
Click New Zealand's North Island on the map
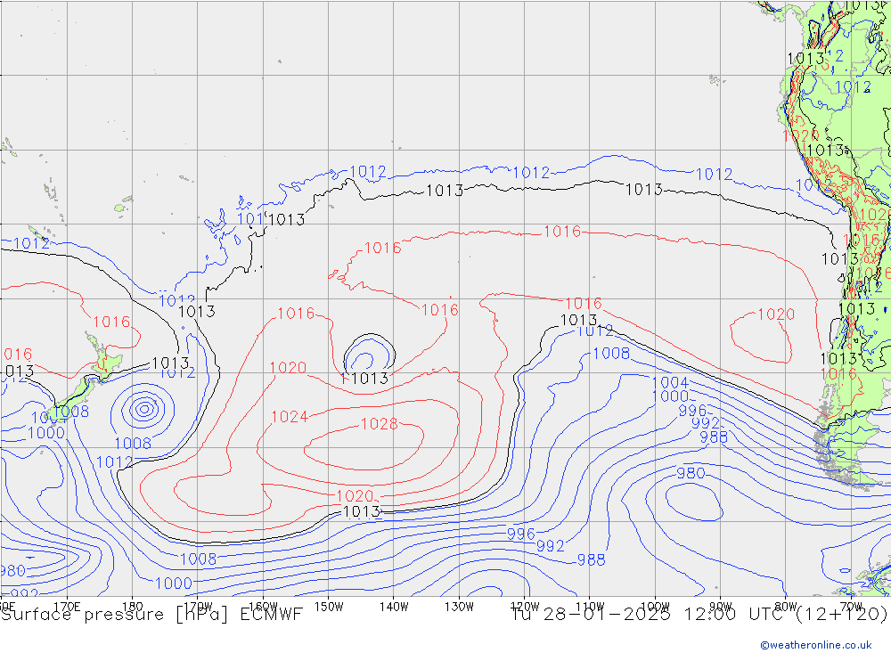coord(106,362)
